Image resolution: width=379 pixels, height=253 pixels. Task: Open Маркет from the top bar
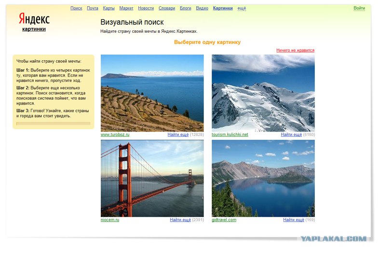126,8
